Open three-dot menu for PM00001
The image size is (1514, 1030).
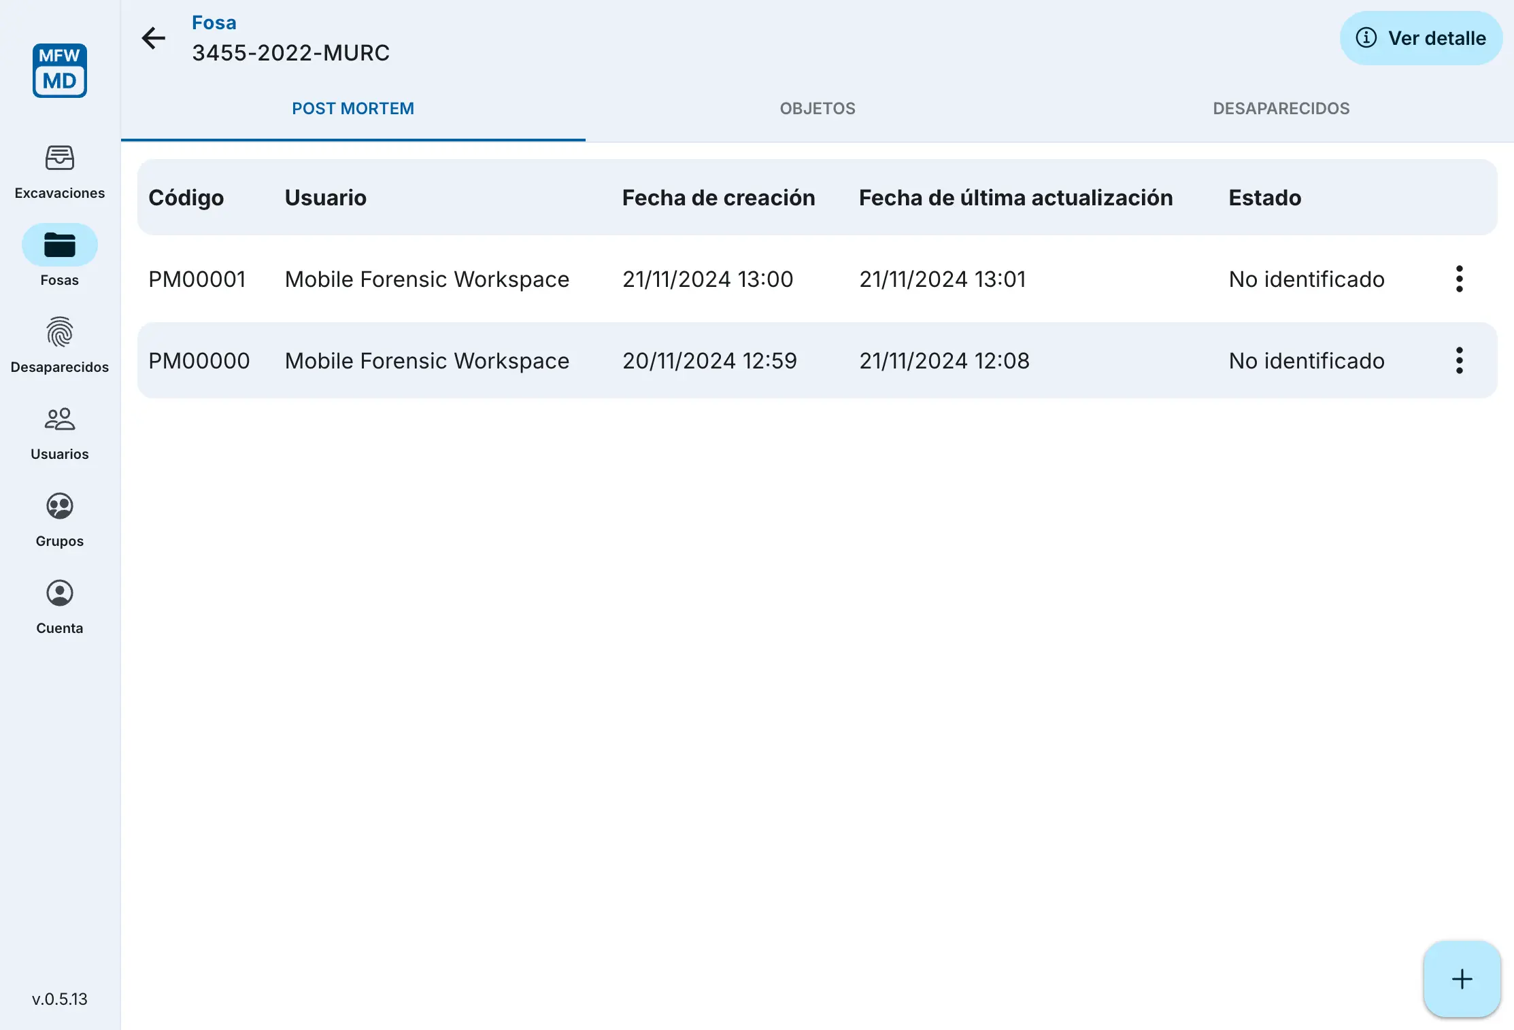[1459, 279]
